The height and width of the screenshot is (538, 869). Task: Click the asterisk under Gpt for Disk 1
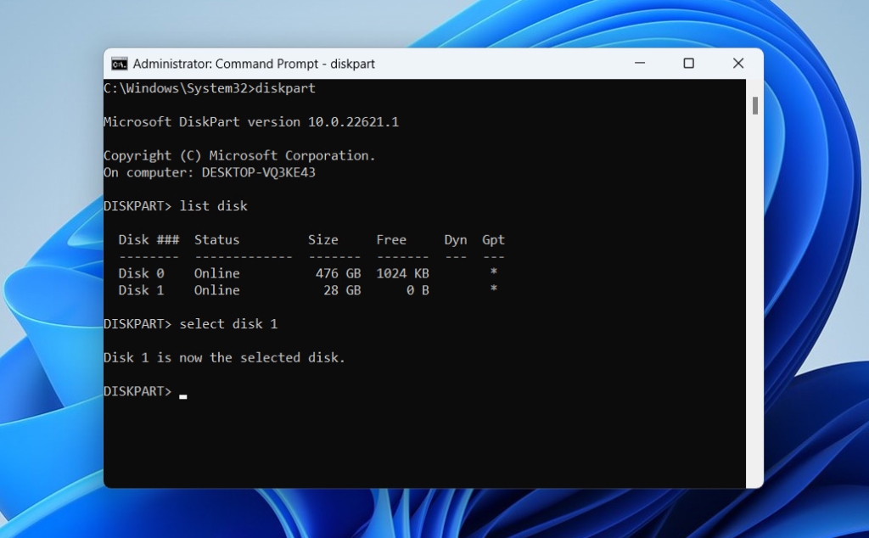493,290
